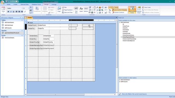Viewport: 175px width, 98px height.
Task: Open the gridline Style dropdown
Action: click(51, 10)
